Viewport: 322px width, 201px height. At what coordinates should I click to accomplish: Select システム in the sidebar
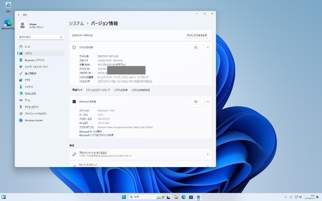[29, 53]
